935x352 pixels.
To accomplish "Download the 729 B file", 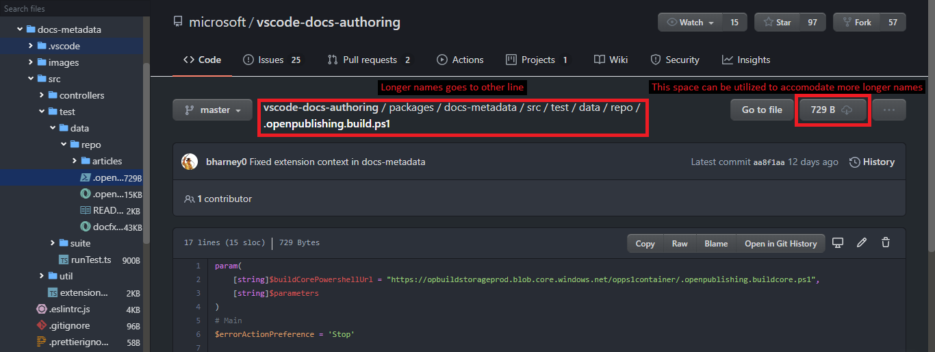I will [832, 110].
